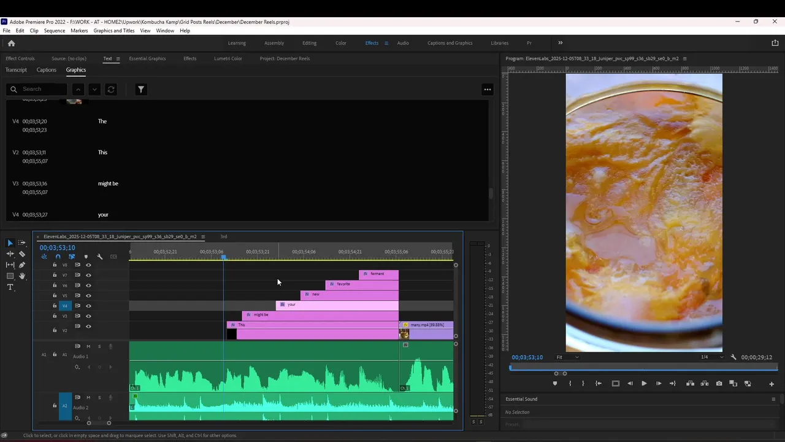Select the Hand tool
Screen dimensions: 785x442
(22, 276)
